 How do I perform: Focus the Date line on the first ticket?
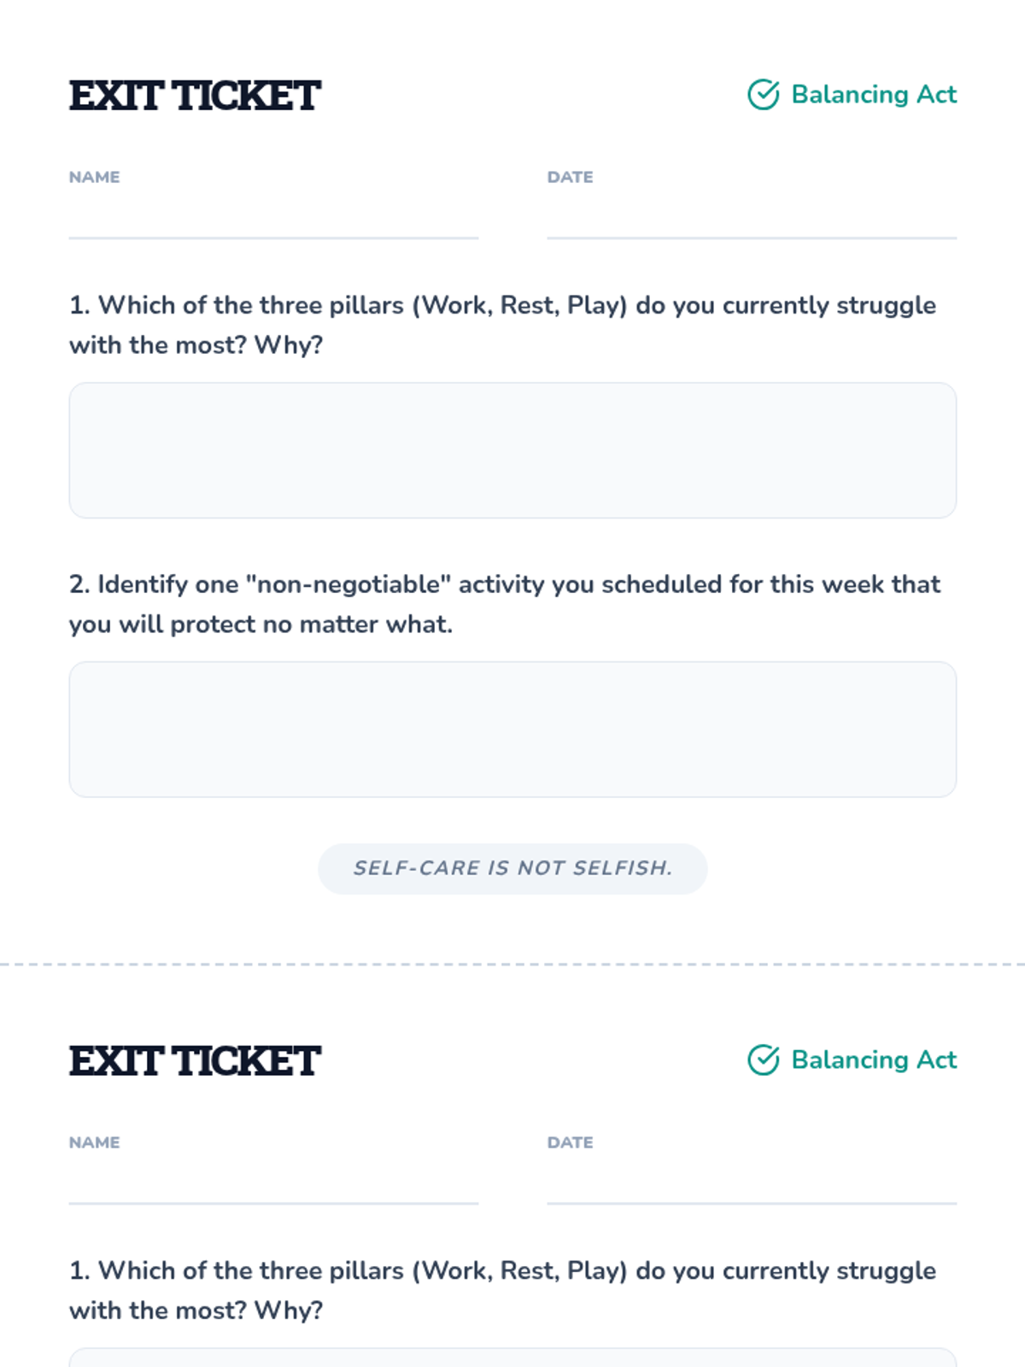coord(752,218)
